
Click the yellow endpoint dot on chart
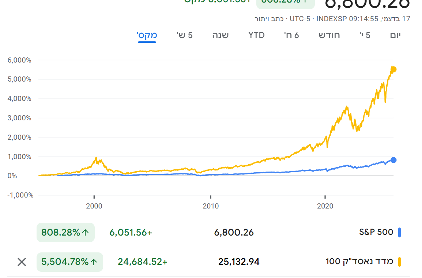(x=393, y=69)
